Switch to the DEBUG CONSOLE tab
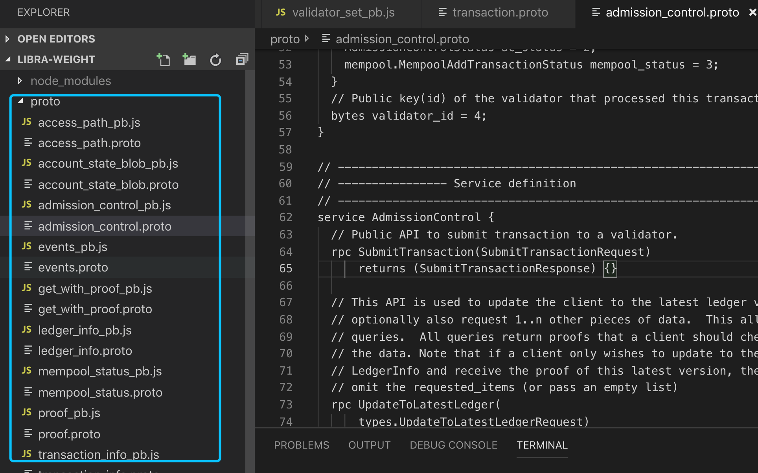758x473 pixels. point(454,445)
